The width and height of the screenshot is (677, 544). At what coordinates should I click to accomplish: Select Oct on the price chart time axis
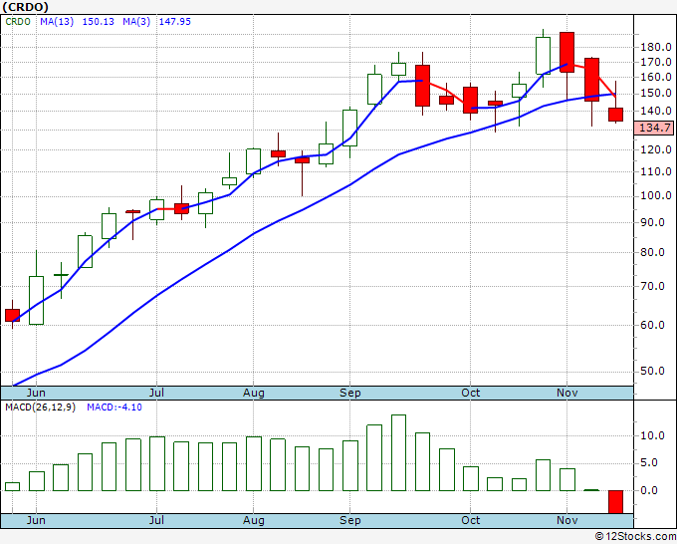[x=470, y=393]
